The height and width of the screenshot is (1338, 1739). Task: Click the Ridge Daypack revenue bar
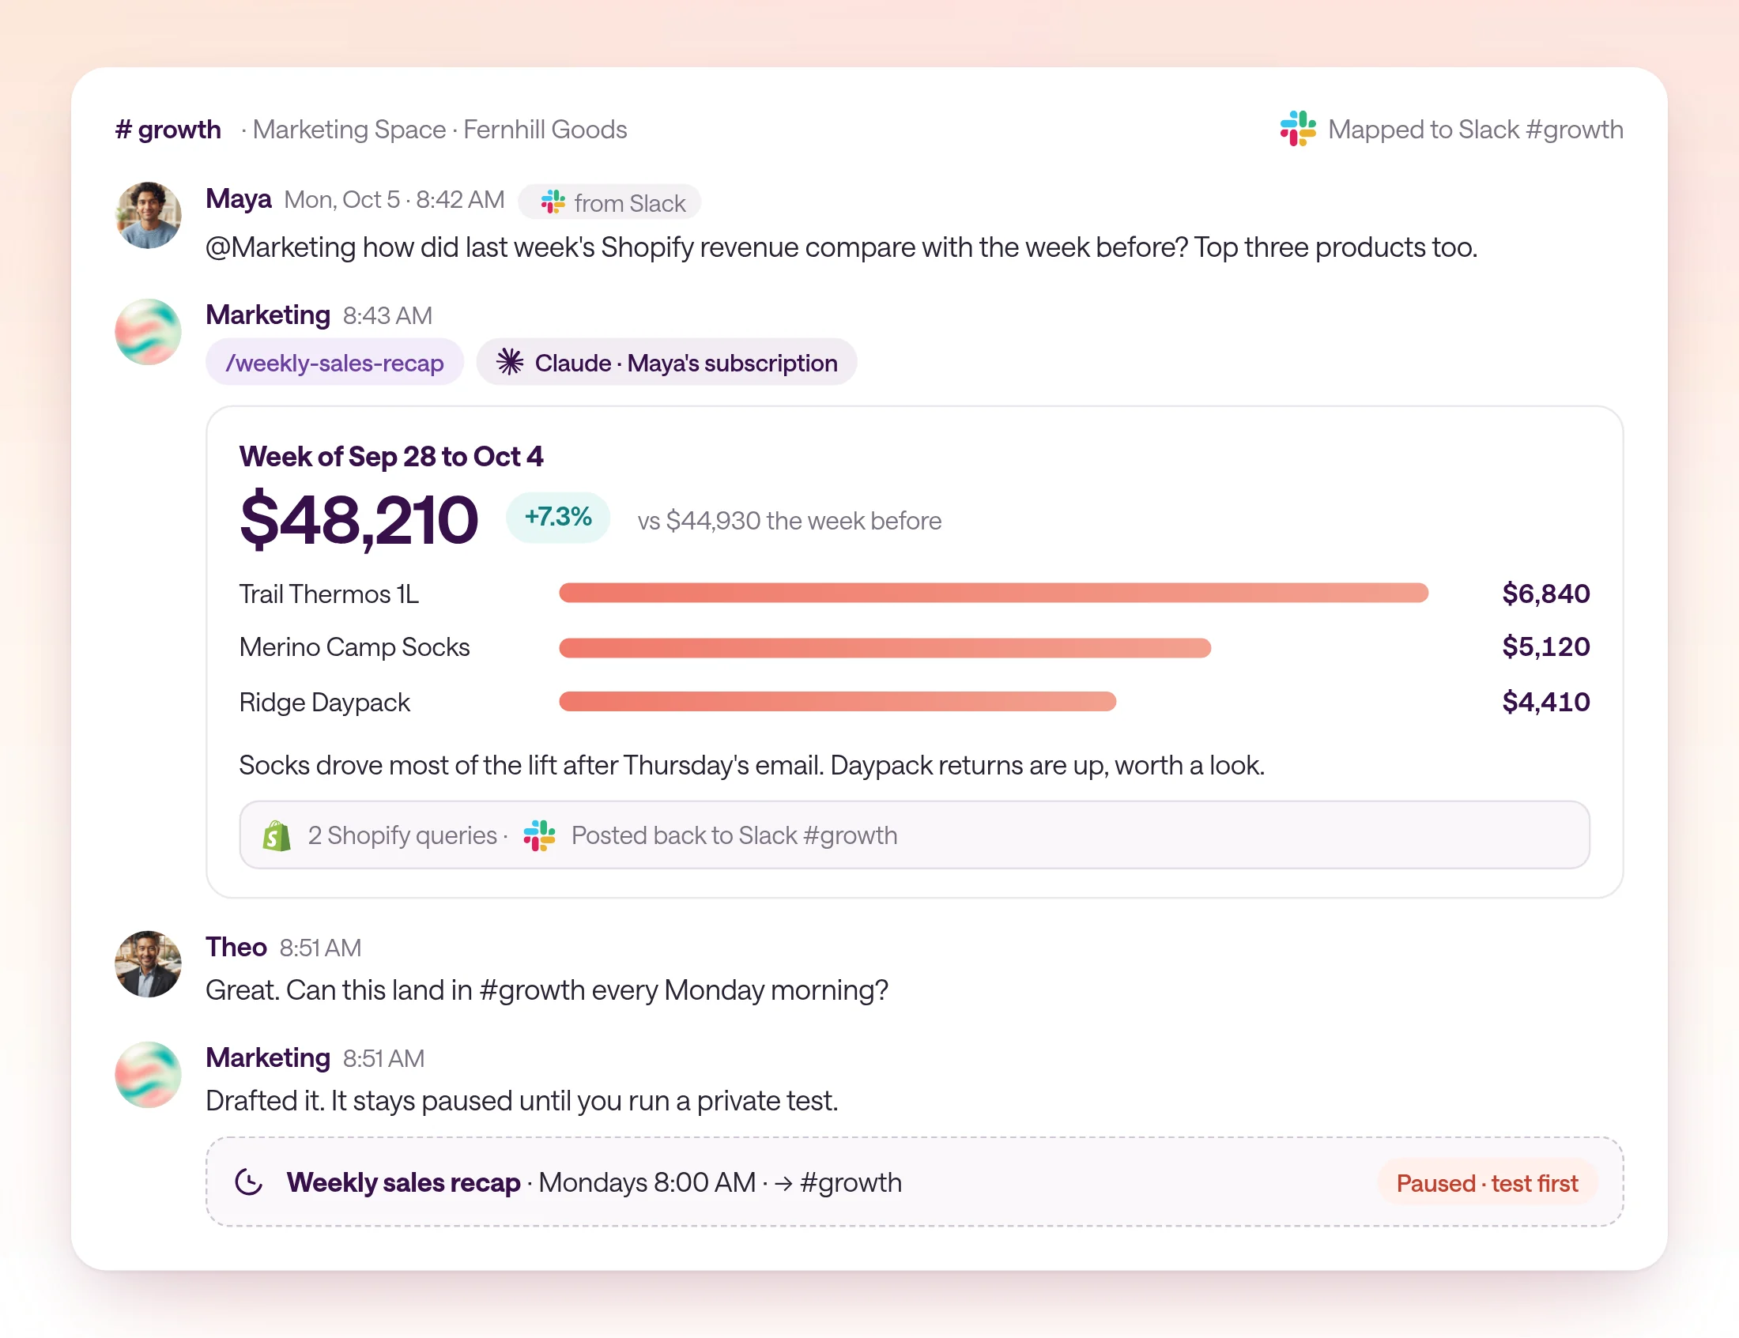click(x=838, y=701)
